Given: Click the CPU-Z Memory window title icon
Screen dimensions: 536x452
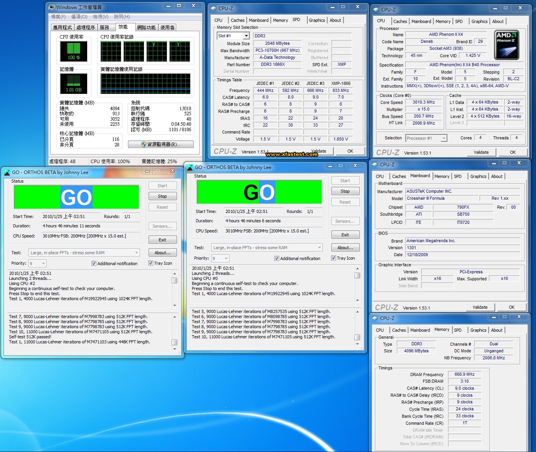Looking at the screenshot, I should 375,318.
